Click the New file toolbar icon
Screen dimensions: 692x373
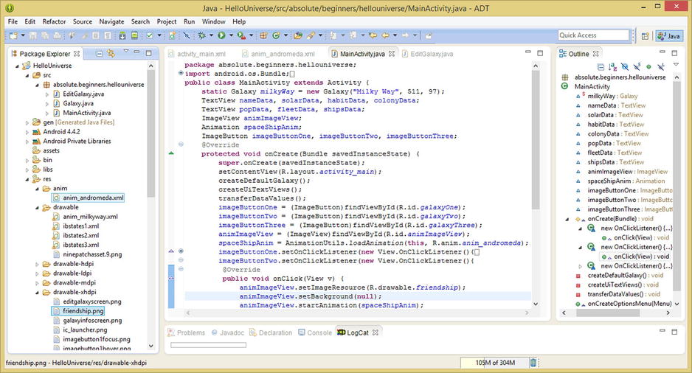click(15, 35)
